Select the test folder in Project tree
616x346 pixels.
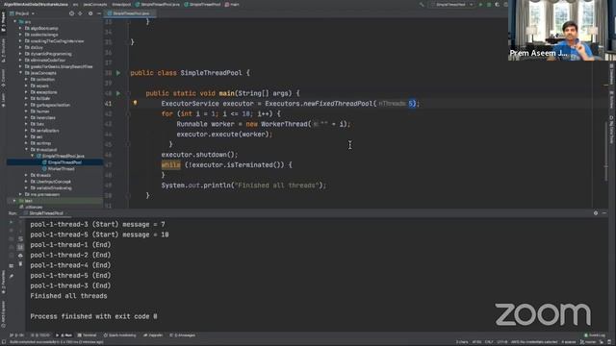point(26,201)
